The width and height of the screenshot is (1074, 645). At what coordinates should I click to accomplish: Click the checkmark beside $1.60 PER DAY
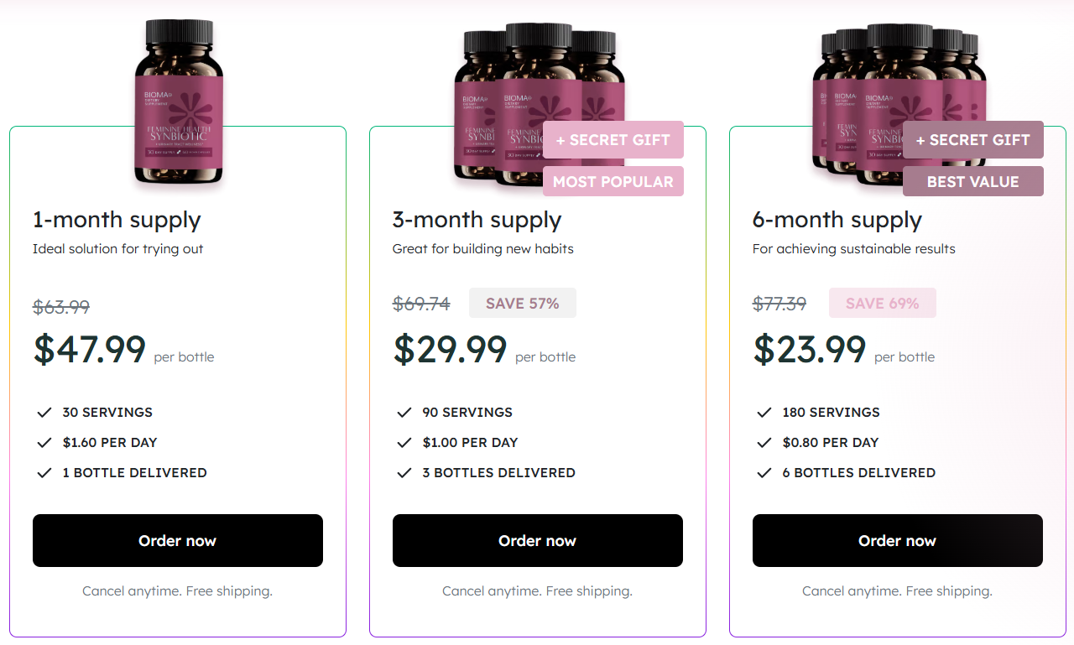(x=44, y=442)
